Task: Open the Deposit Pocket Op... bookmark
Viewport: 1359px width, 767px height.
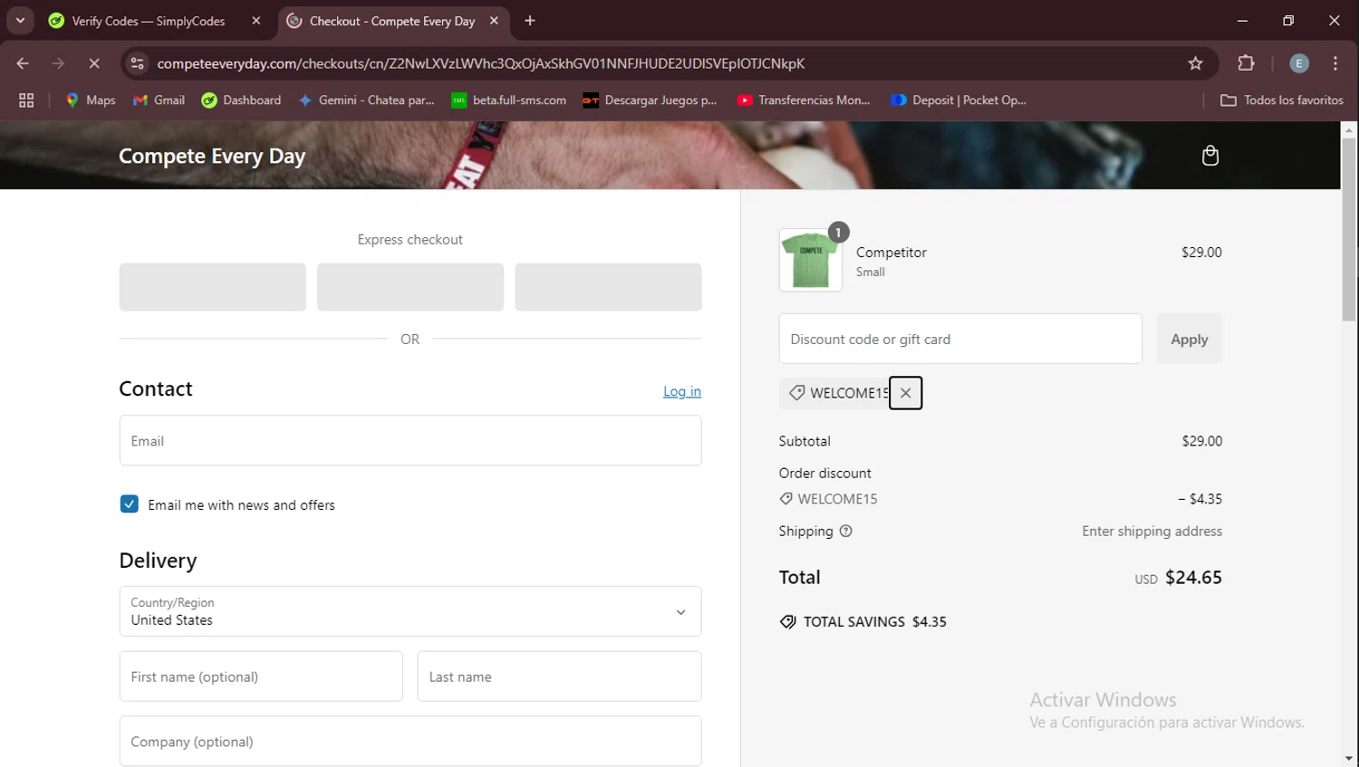Action: pos(958,101)
